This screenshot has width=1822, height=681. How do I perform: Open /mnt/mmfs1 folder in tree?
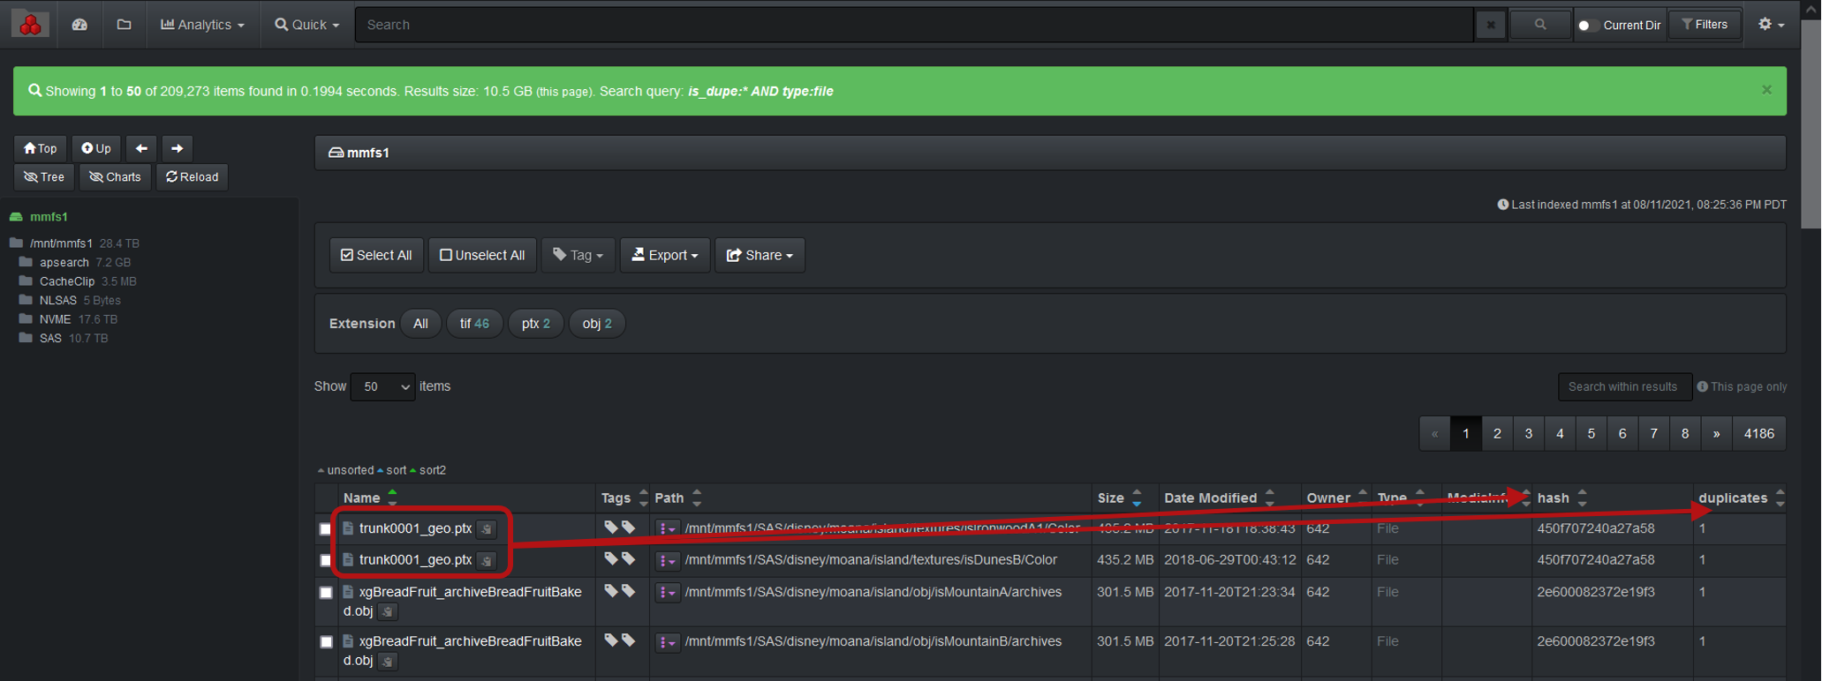(x=61, y=243)
